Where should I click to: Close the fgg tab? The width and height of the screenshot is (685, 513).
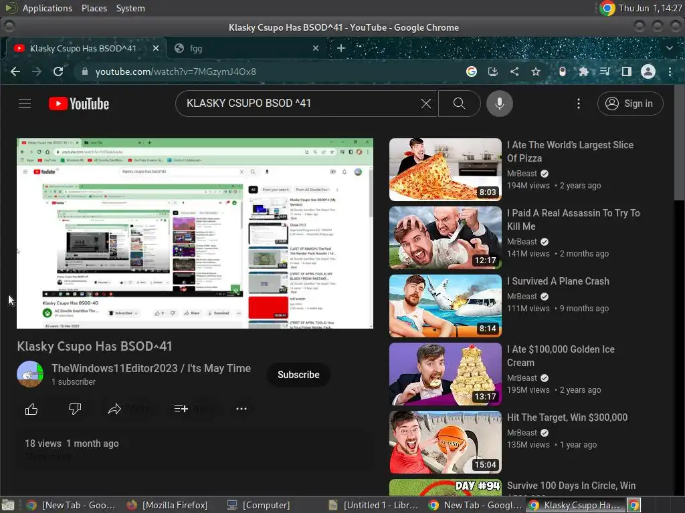316,48
